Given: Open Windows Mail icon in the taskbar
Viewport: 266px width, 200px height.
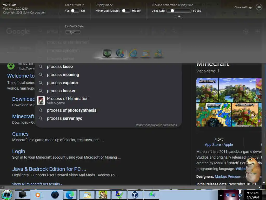Looking at the screenshot, I should (87, 195).
